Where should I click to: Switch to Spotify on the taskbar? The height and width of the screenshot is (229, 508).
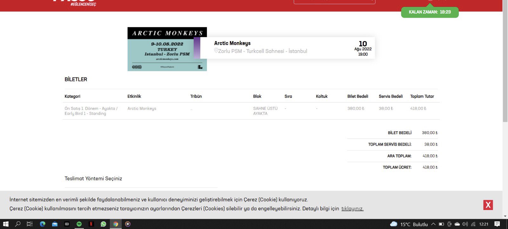pos(79,224)
